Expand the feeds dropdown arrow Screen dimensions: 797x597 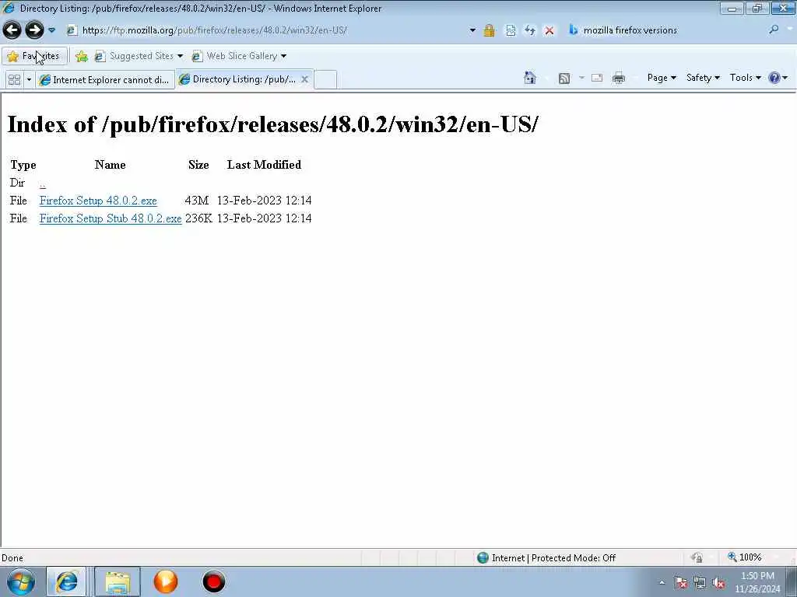(x=581, y=79)
